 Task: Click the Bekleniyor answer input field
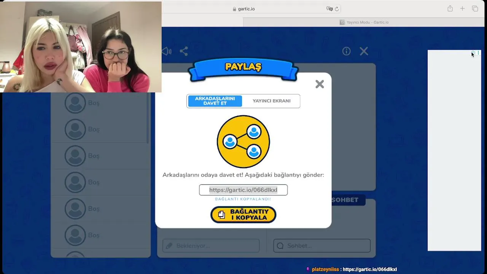(x=211, y=246)
